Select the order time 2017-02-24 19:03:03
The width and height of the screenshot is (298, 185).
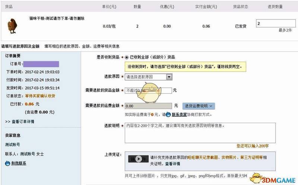pos(42,72)
